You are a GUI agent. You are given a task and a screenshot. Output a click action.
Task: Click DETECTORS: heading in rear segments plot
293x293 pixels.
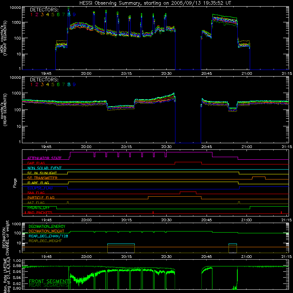pyautogui.click(x=44, y=79)
